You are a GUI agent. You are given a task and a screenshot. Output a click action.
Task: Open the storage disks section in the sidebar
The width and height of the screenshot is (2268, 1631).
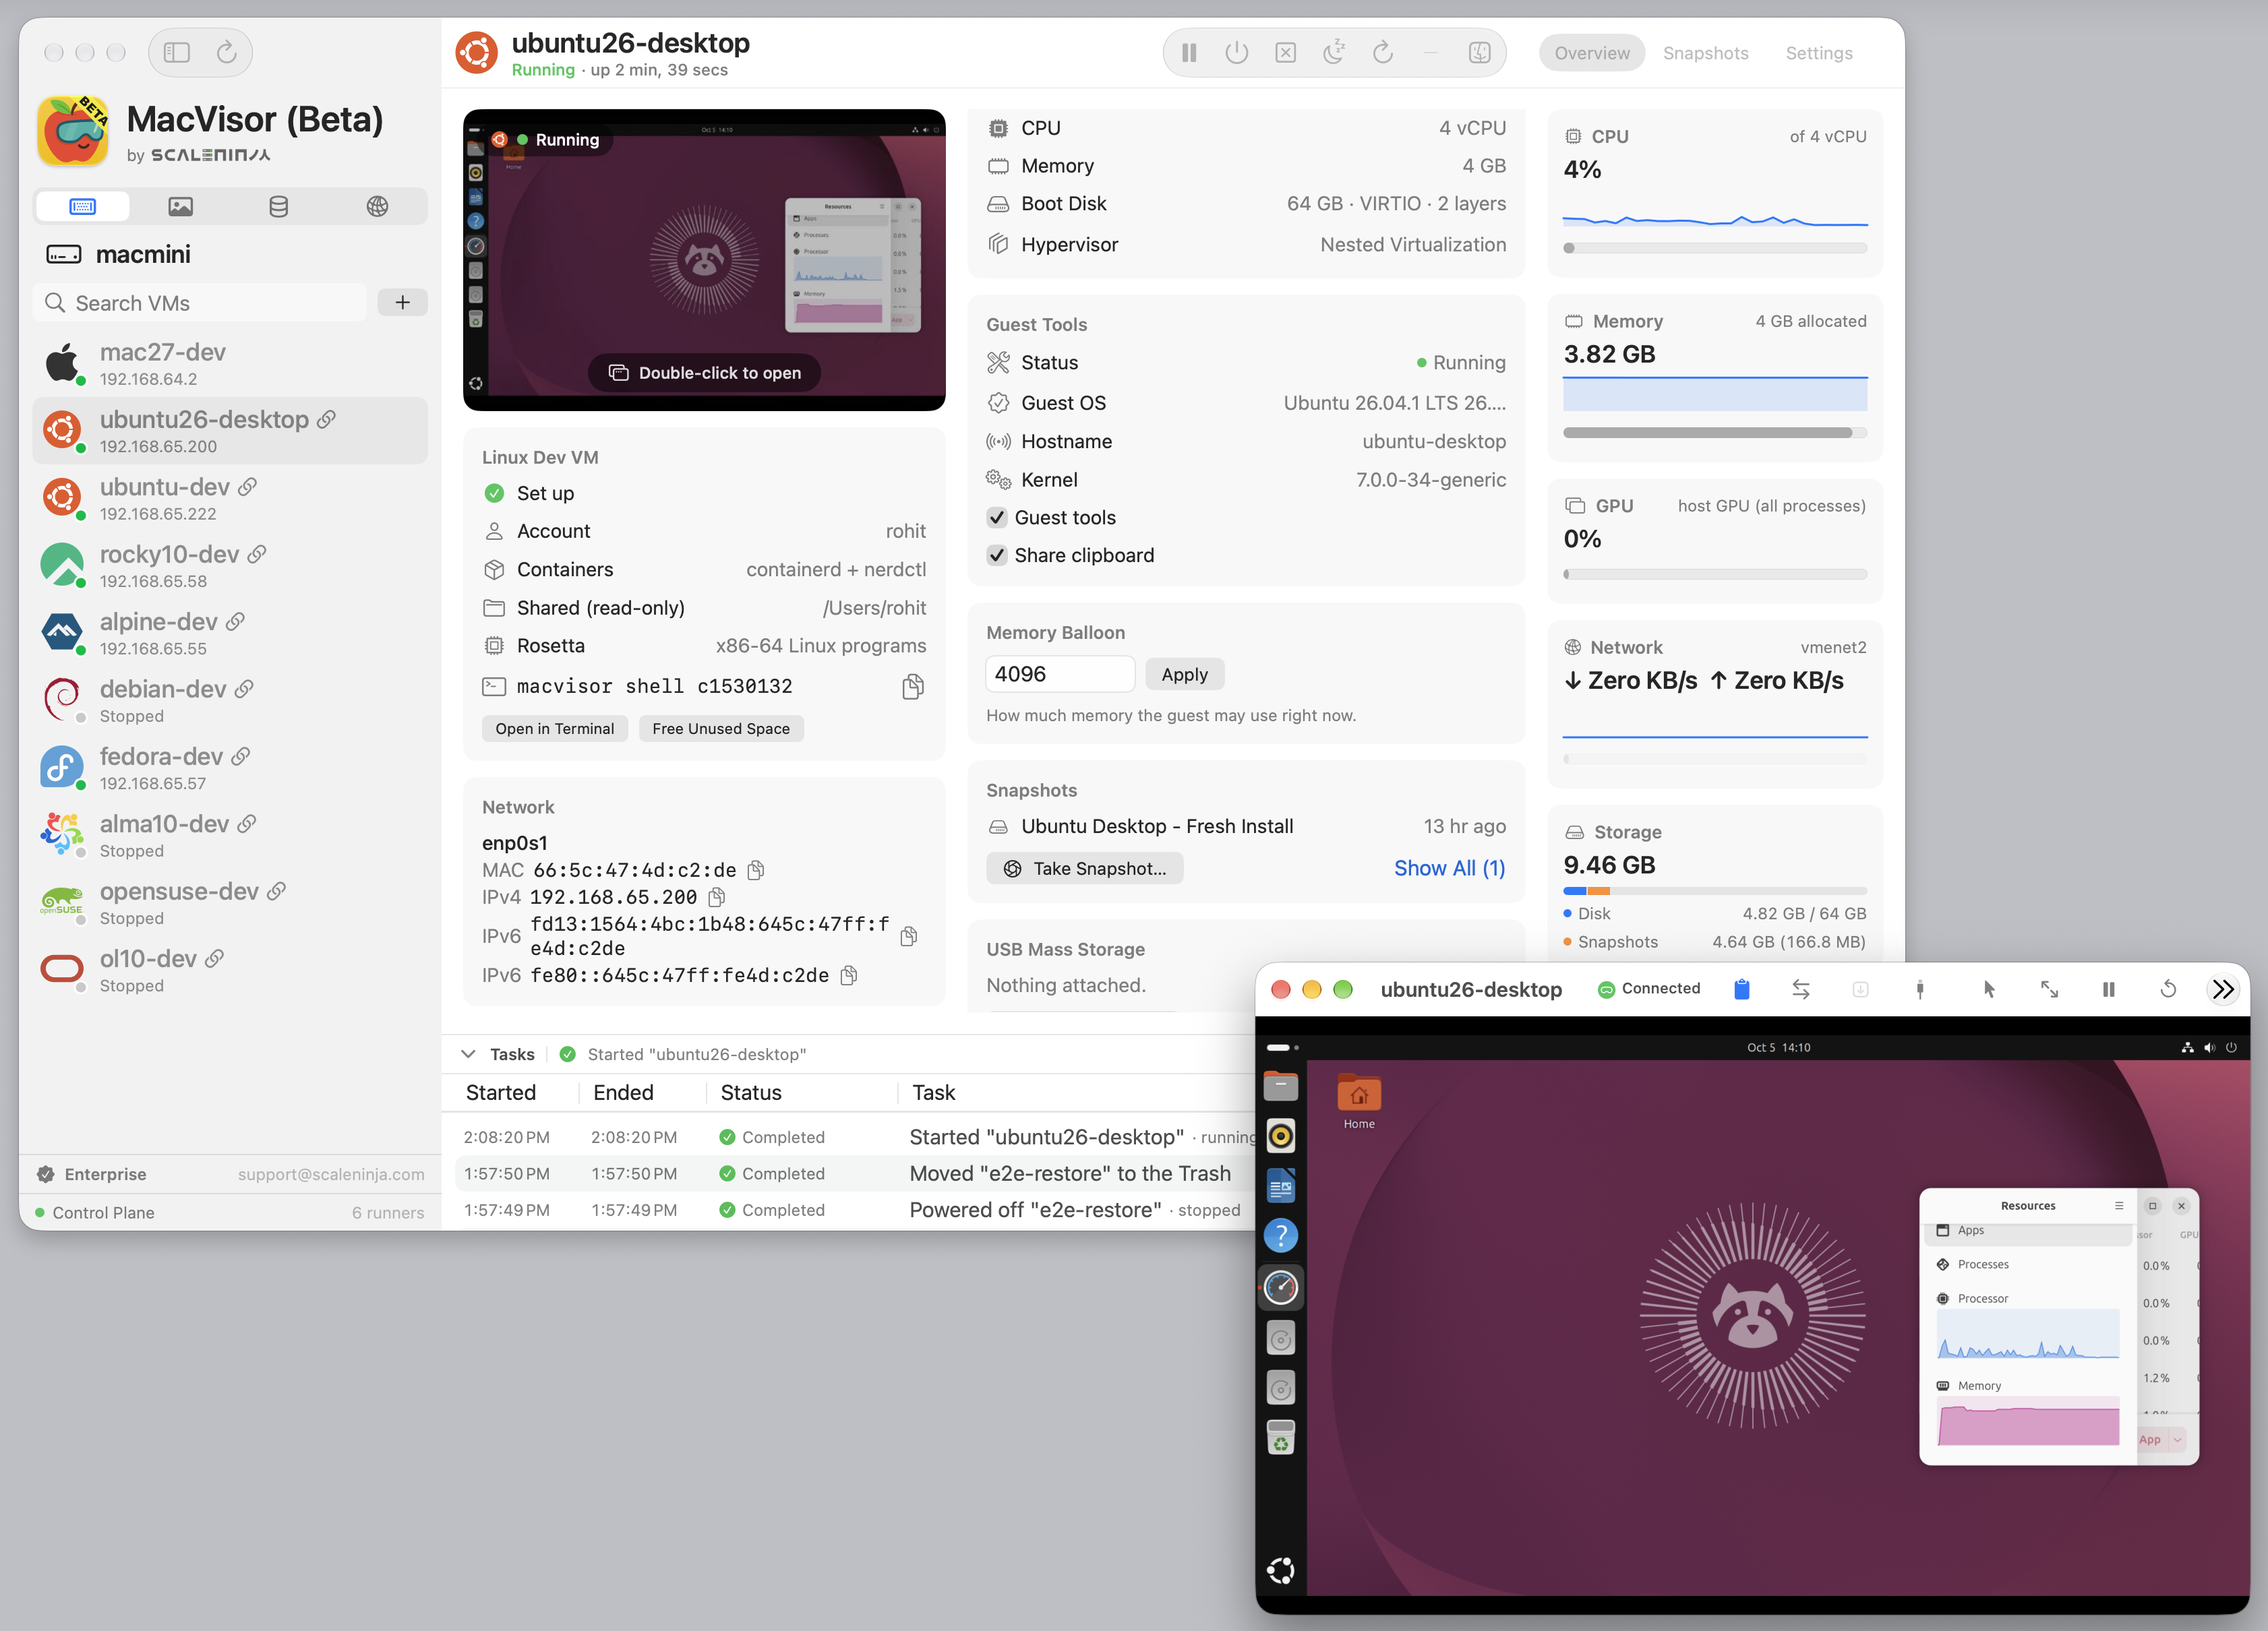(279, 207)
